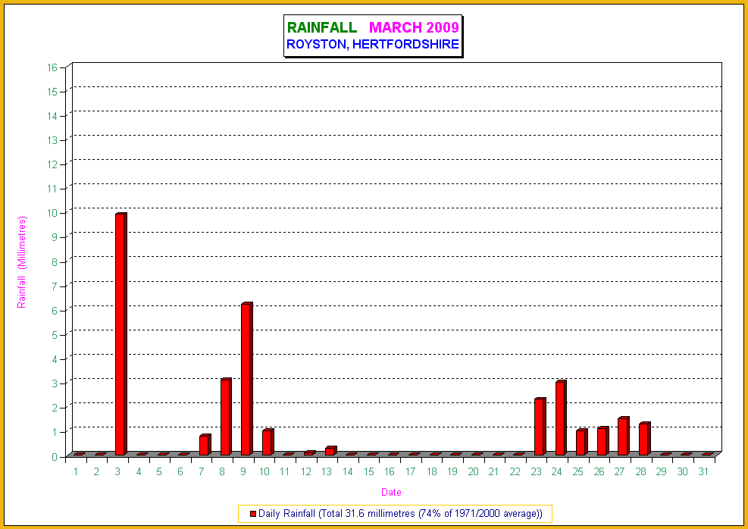Click the y-axis label '0'
Screen dimensions: 748x529
[55, 457]
